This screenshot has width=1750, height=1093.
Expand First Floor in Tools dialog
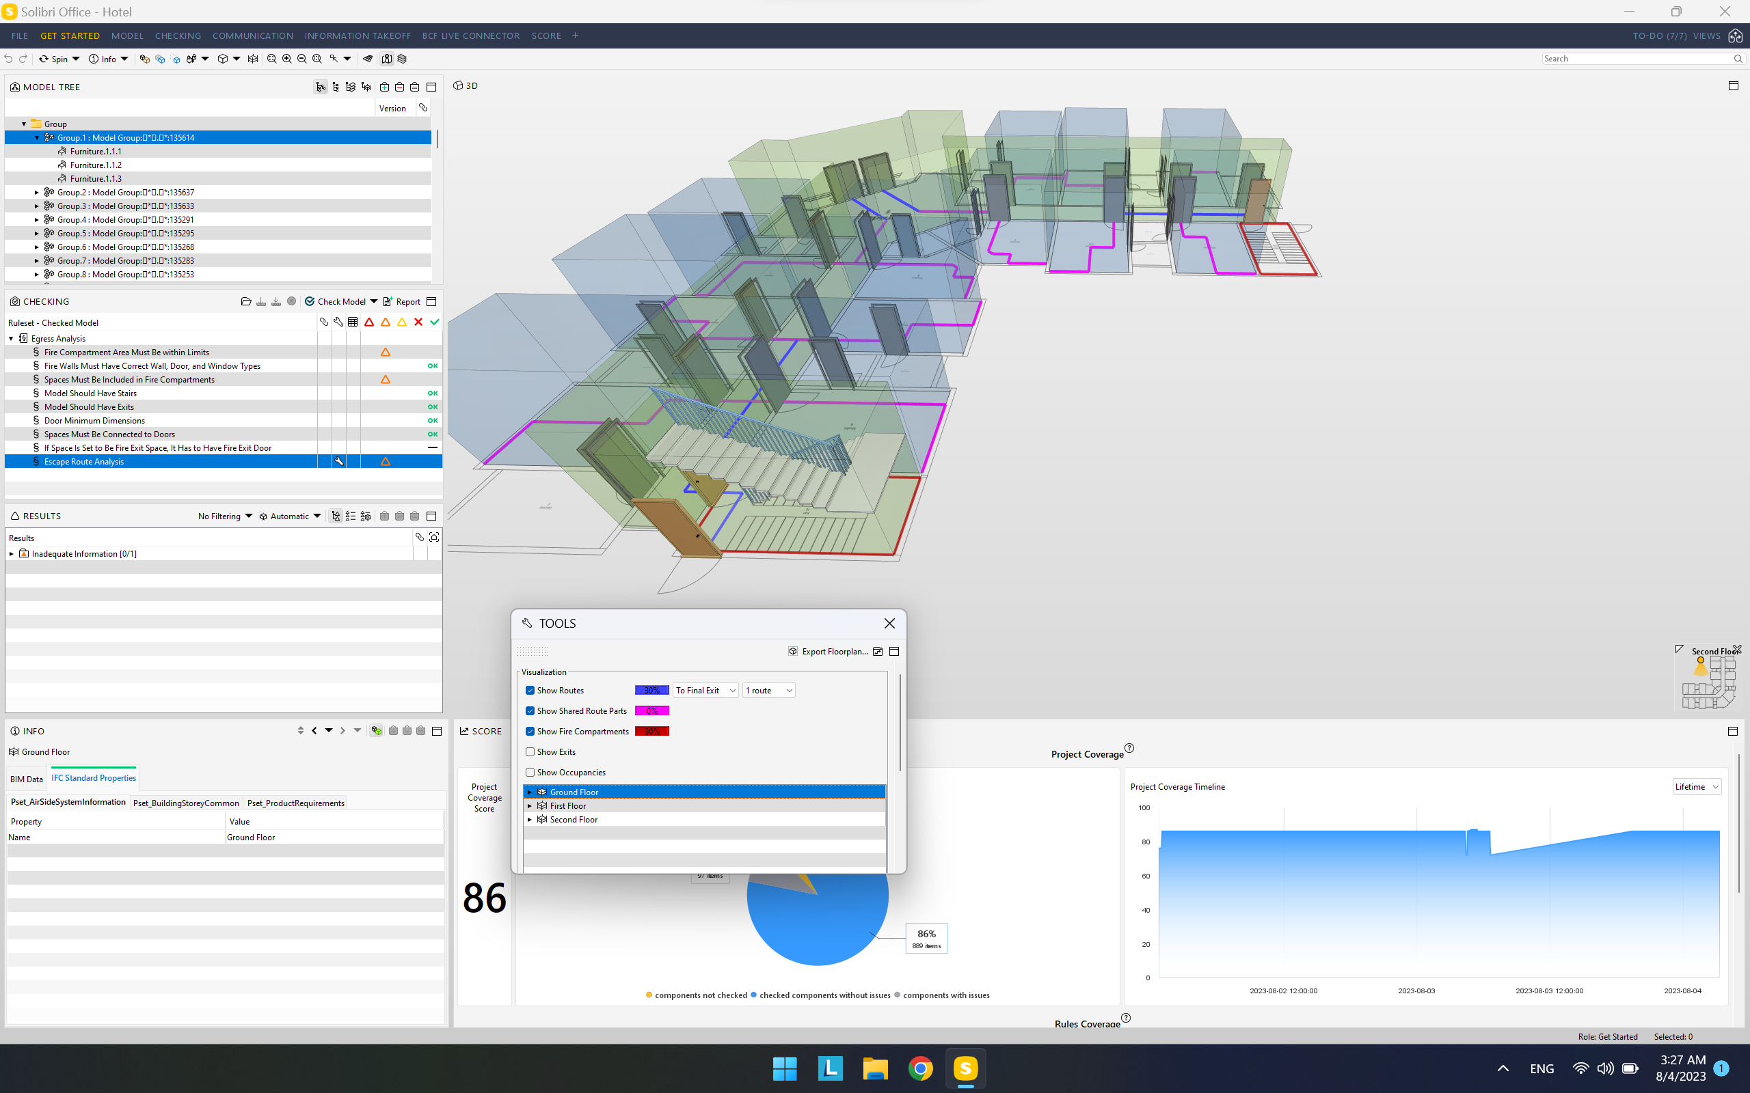point(529,806)
